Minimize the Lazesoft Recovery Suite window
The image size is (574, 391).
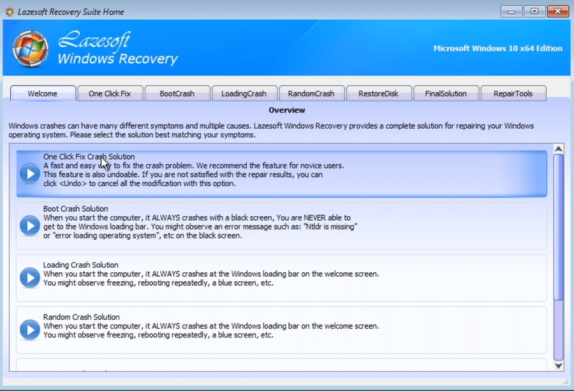pyautogui.click(x=511, y=11)
